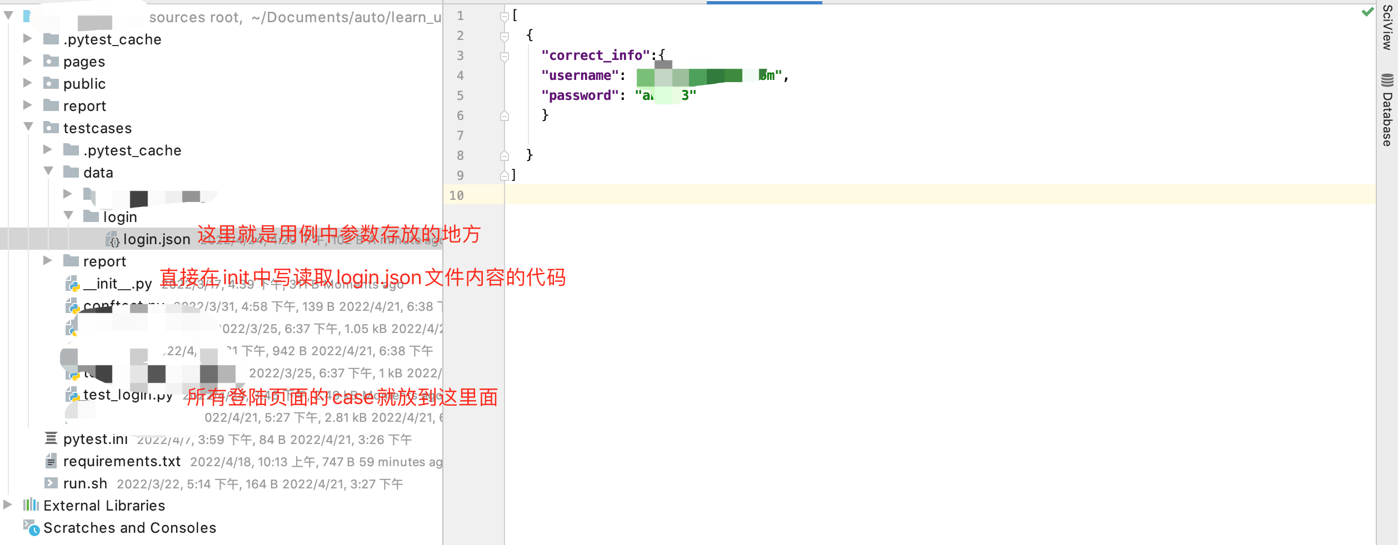Viewport: 1398px width, 545px height.
Task: Select External Libraries node
Action: [x=104, y=506]
